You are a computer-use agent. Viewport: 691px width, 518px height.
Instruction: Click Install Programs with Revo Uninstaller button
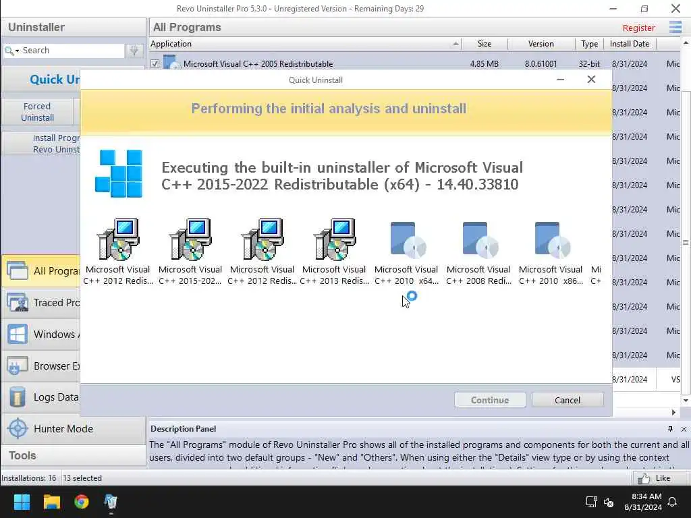pos(42,144)
